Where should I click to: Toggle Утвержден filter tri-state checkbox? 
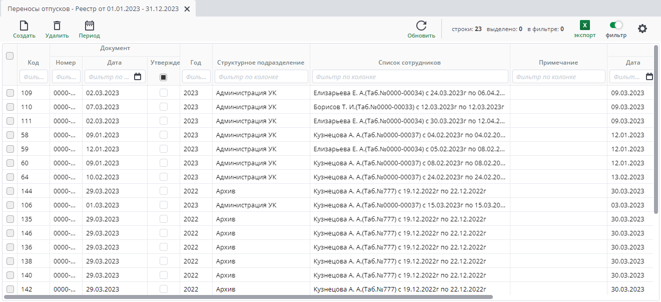[163, 77]
